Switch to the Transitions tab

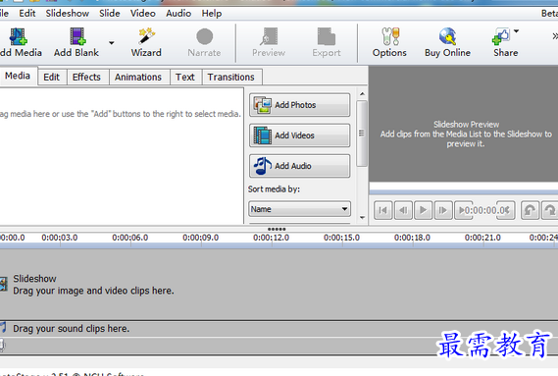click(x=231, y=77)
